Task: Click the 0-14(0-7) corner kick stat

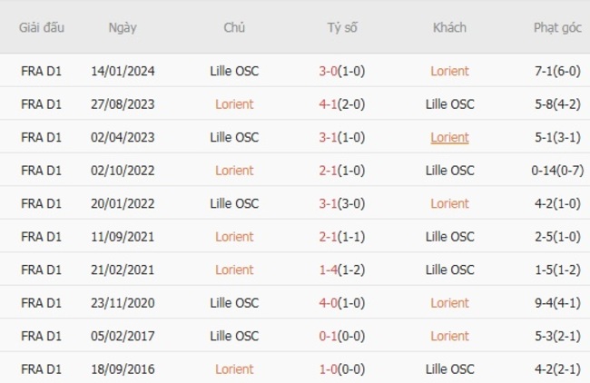Action: point(557,171)
